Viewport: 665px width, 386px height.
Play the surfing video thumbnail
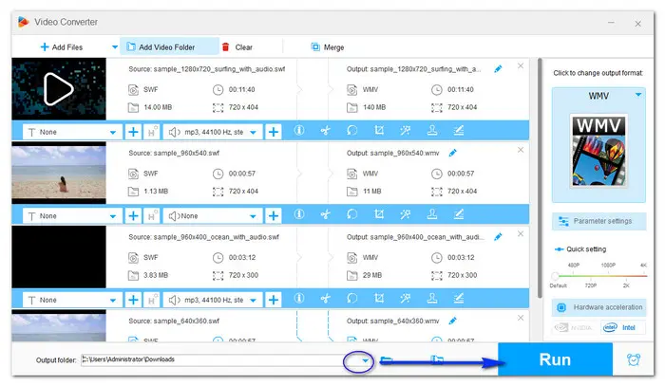tap(59, 89)
